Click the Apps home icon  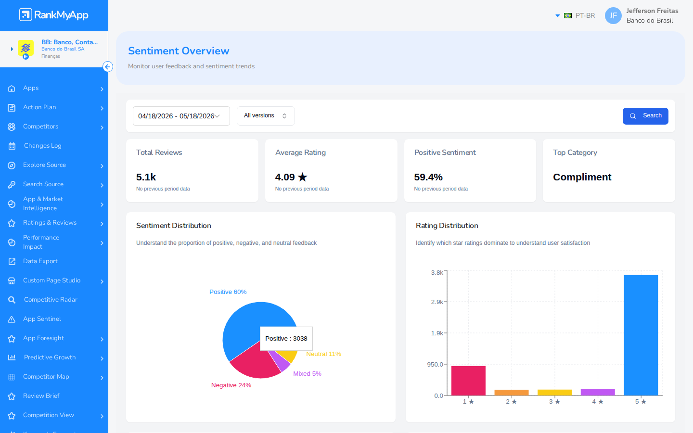[x=12, y=89]
